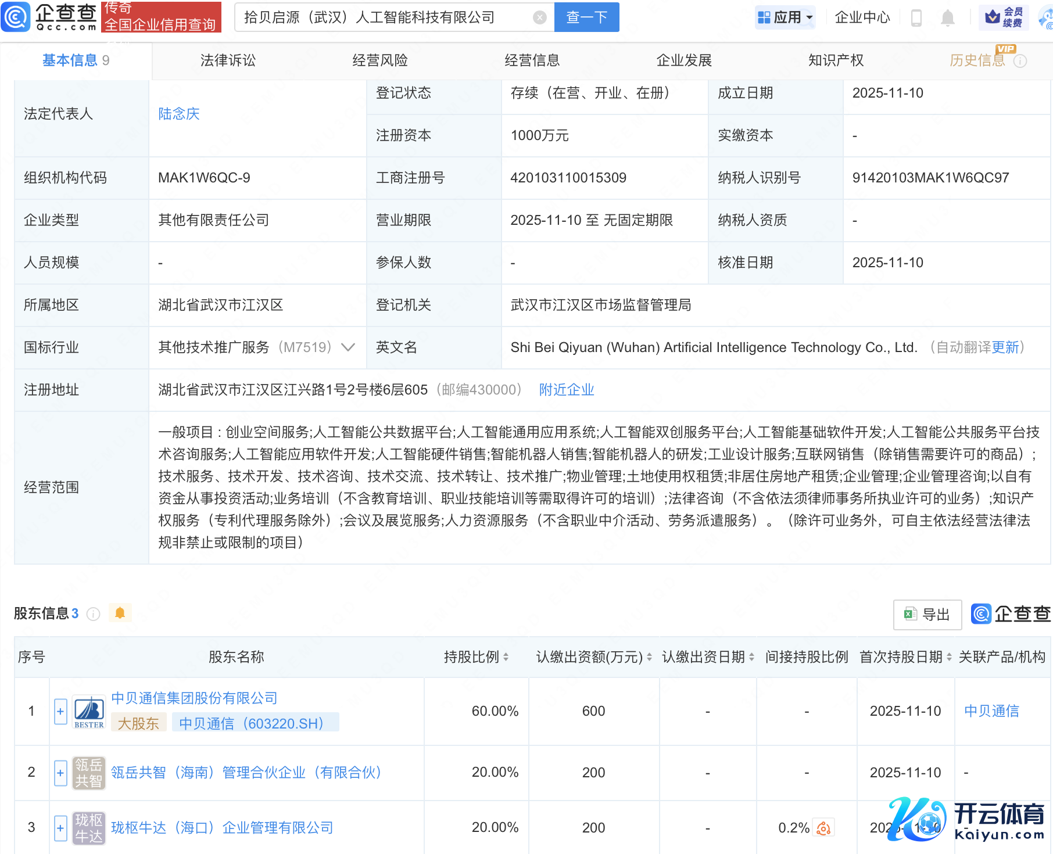Click the indirect shareholding chart icon
The width and height of the screenshot is (1053, 854).
coord(823,828)
